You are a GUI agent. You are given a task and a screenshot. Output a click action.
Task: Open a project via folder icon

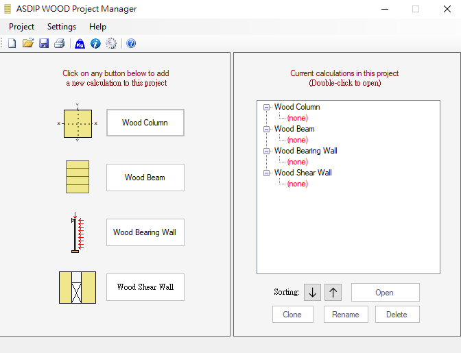pyautogui.click(x=28, y=43)
